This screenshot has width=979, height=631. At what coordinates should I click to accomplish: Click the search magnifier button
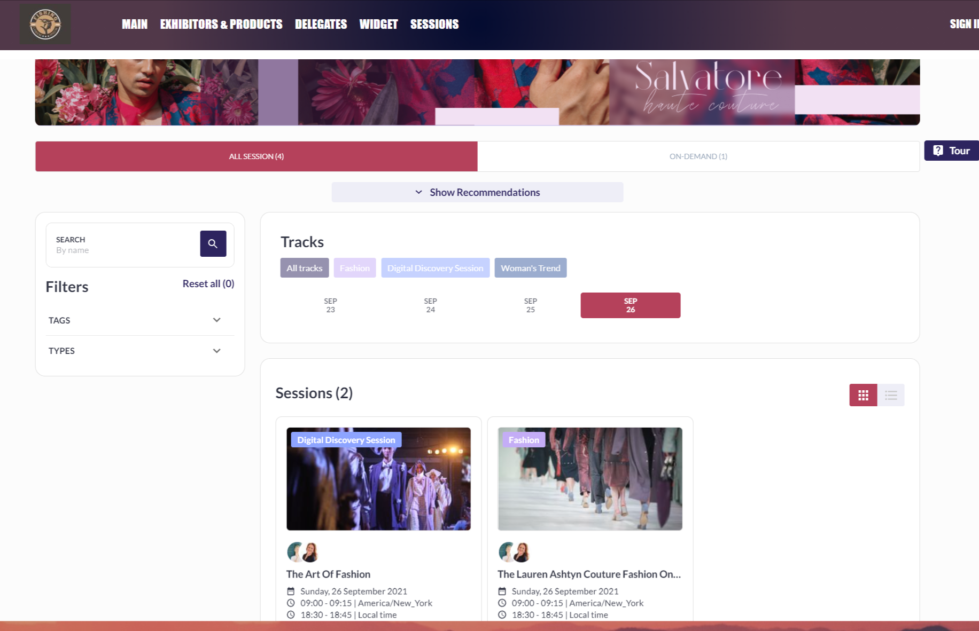point(213,243)
